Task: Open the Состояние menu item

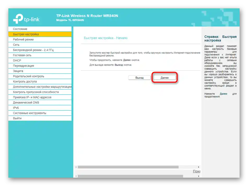Action: tap(40, 29)
